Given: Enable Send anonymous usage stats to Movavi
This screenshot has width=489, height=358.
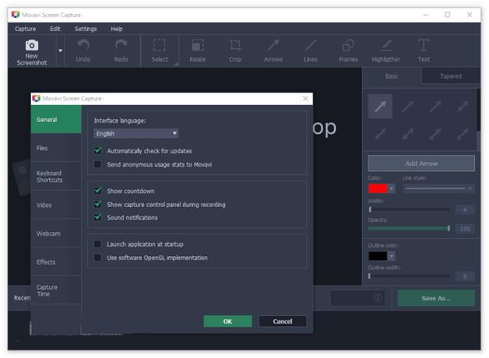Looking at the screenshot, I should pyautogui.click(x=97, y=164).
